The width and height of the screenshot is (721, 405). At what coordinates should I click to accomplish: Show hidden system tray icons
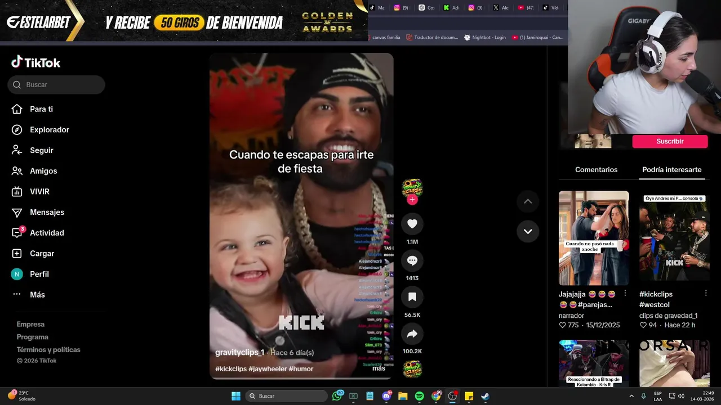[631, 396]
